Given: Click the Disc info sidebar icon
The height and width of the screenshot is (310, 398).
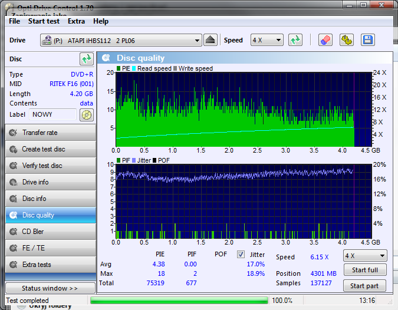Looking at the screenshot, I should tap(13, 199).
